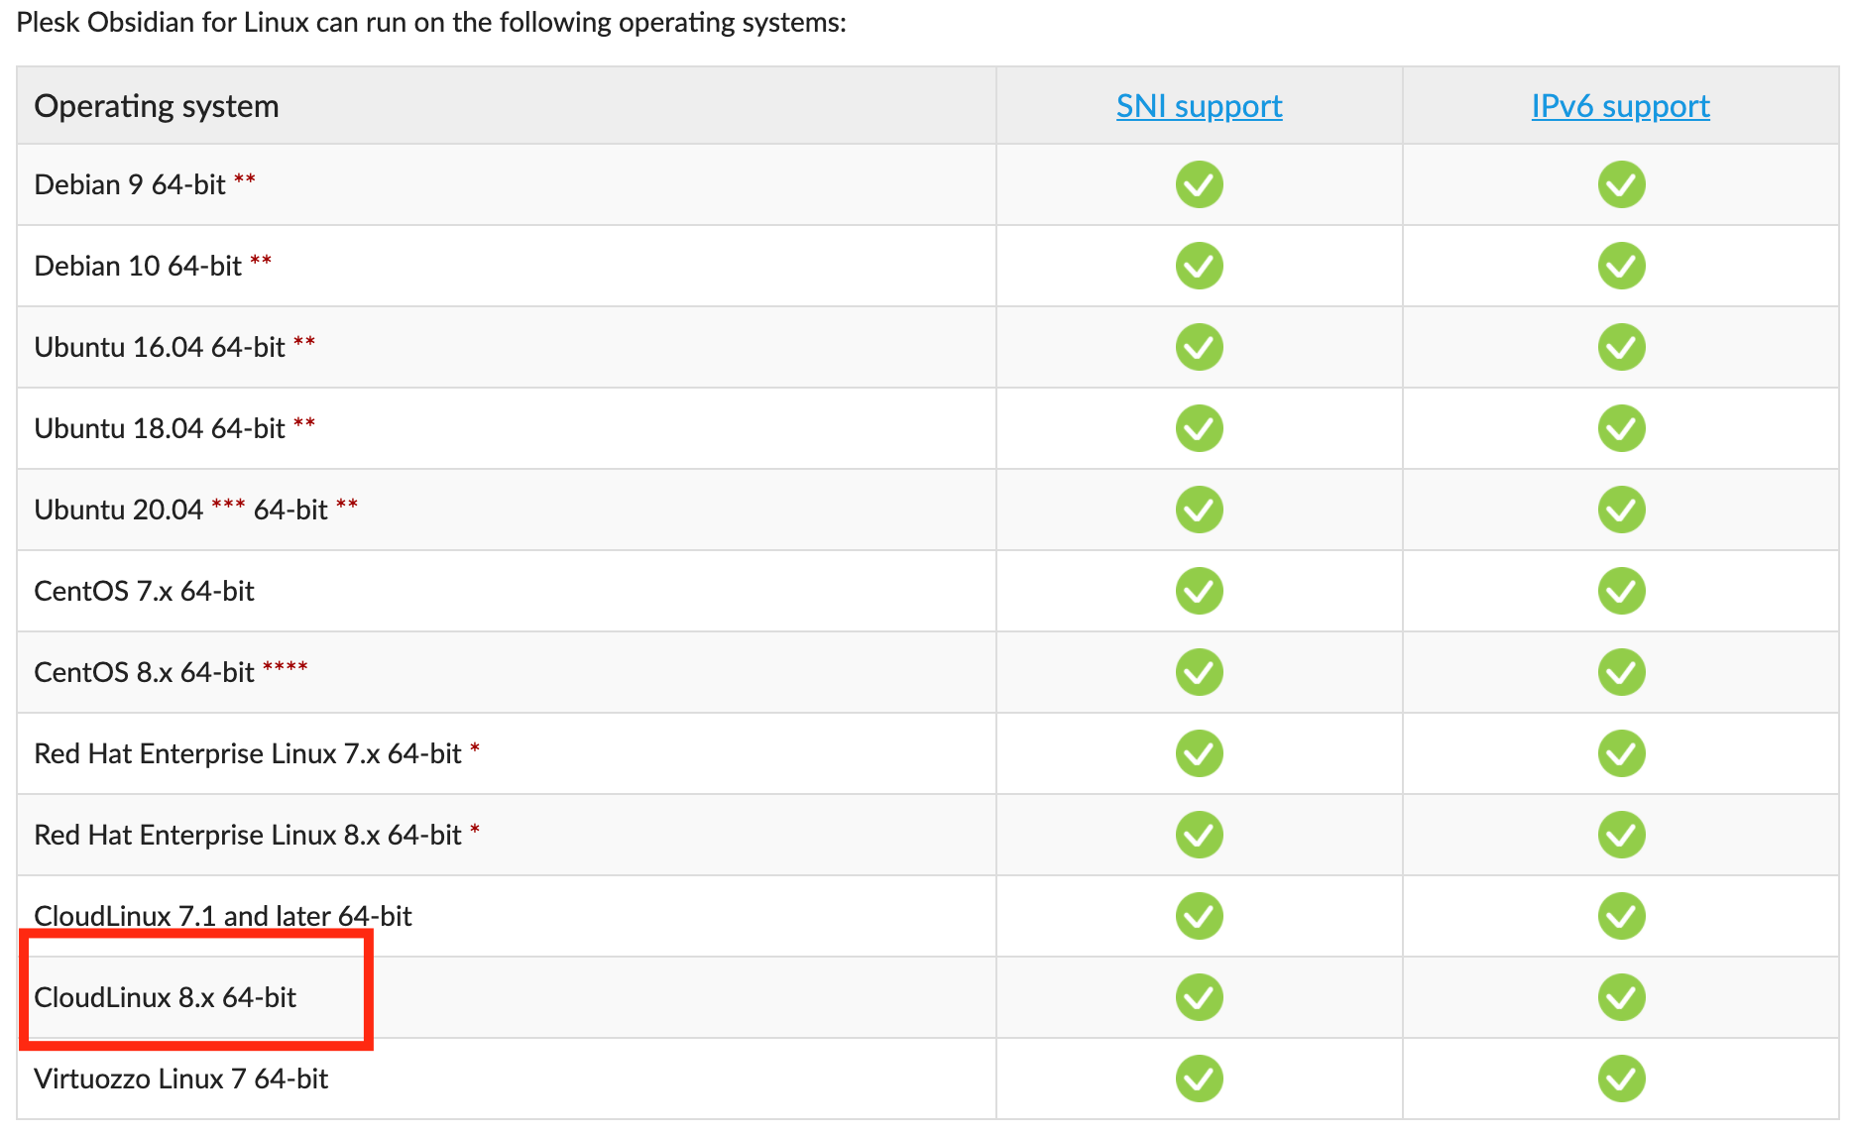Click SNI checkmark for CloudLinux 8.x

coord(1199,997)
